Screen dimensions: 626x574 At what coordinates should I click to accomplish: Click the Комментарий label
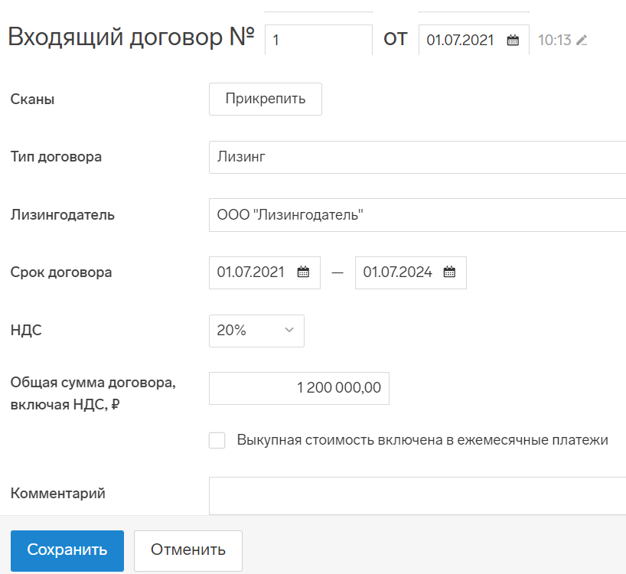pos(58,493)
